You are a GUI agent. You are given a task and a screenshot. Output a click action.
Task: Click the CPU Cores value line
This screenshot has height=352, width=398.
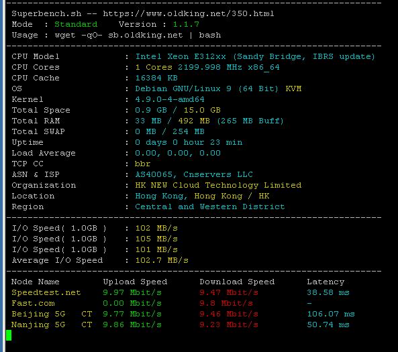pos(207,68)
